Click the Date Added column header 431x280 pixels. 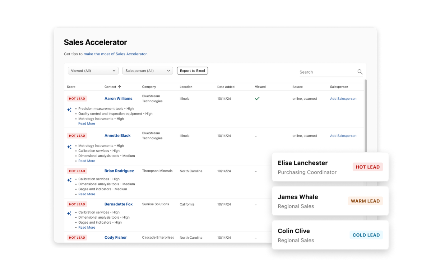click(226, 87)
